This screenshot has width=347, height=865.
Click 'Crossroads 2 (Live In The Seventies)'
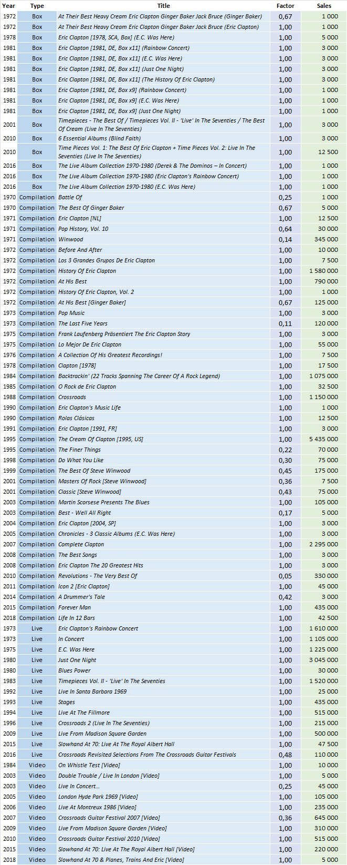(x=104, y=723)
